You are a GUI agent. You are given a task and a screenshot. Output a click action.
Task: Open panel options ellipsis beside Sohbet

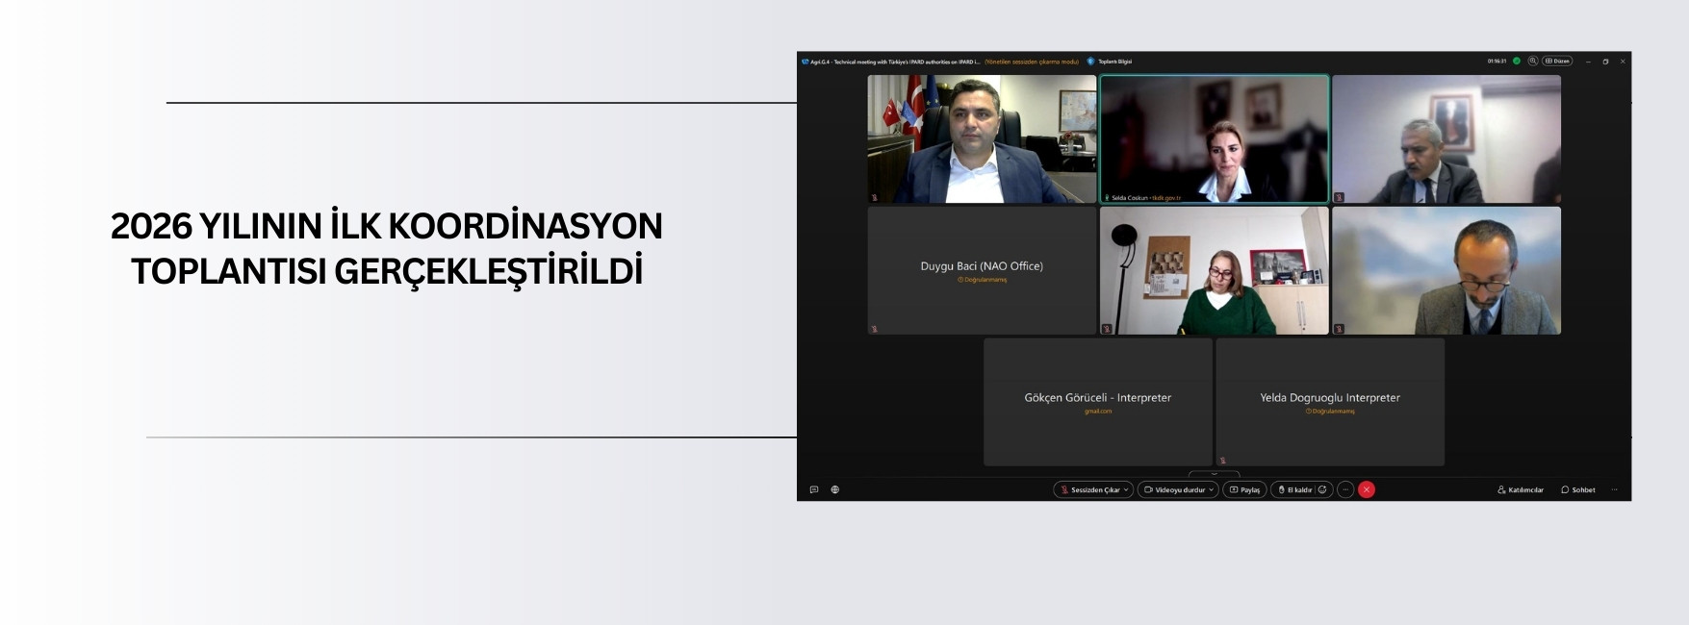(x=1615, y=489)
